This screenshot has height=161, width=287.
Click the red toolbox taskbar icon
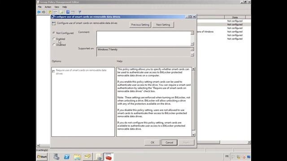click(x=109, y=157)
